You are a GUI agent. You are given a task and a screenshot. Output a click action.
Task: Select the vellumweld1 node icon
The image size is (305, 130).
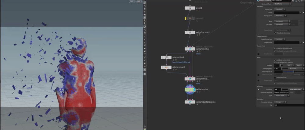190,79
